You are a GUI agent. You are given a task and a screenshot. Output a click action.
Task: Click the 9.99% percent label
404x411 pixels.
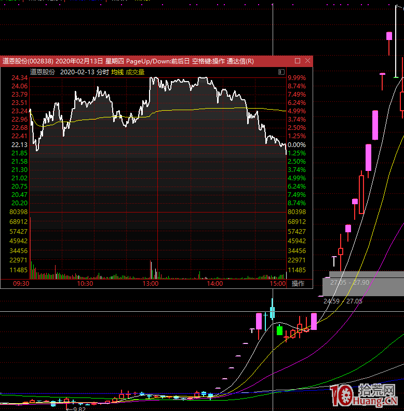point(297,78)
